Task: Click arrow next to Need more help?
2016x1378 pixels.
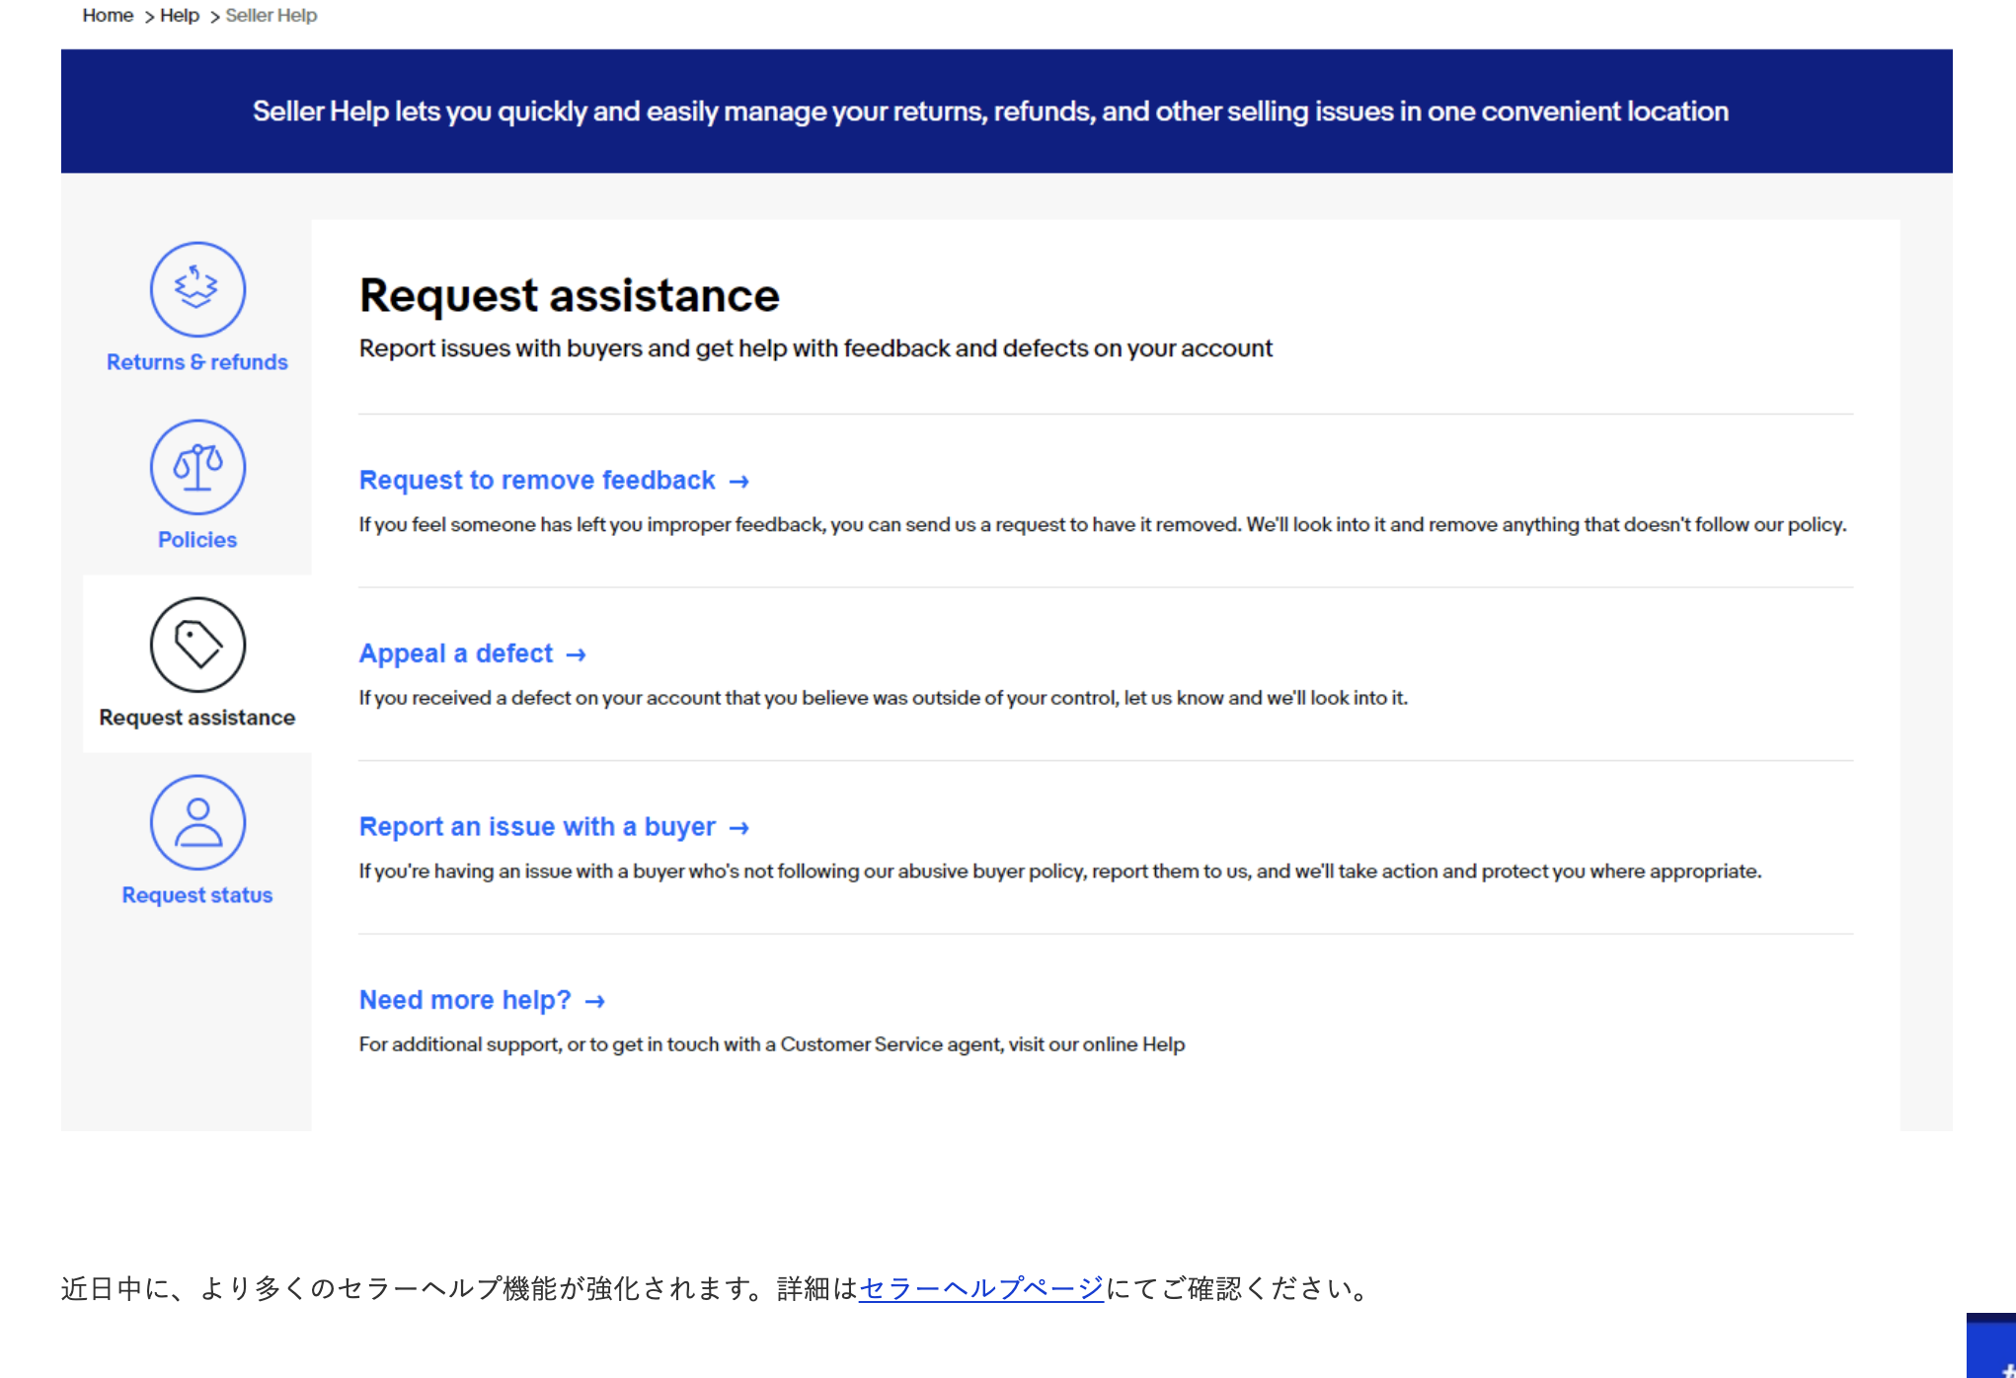Action: pyautogui.click(x=594, y=1002)
